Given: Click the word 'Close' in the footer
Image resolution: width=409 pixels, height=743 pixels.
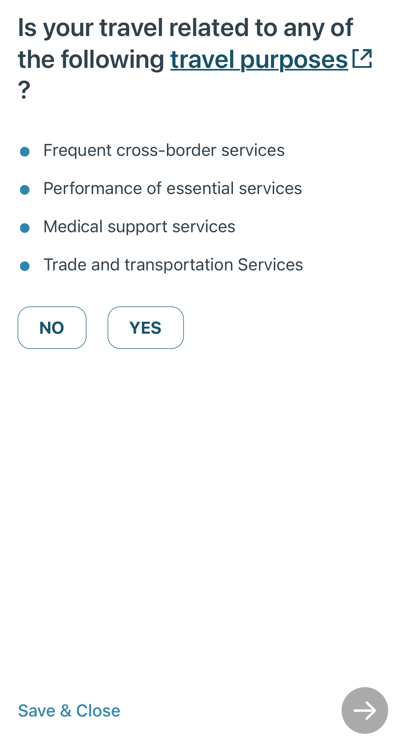Looking at the screenshot, I should (98, 711).
